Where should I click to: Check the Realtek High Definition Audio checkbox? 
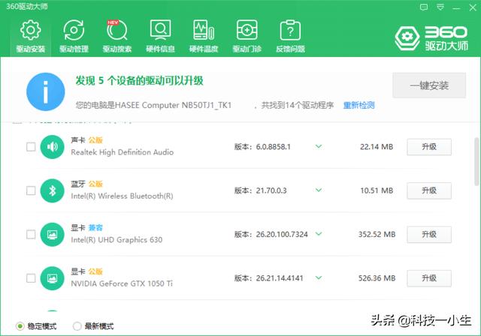[31, 147]
